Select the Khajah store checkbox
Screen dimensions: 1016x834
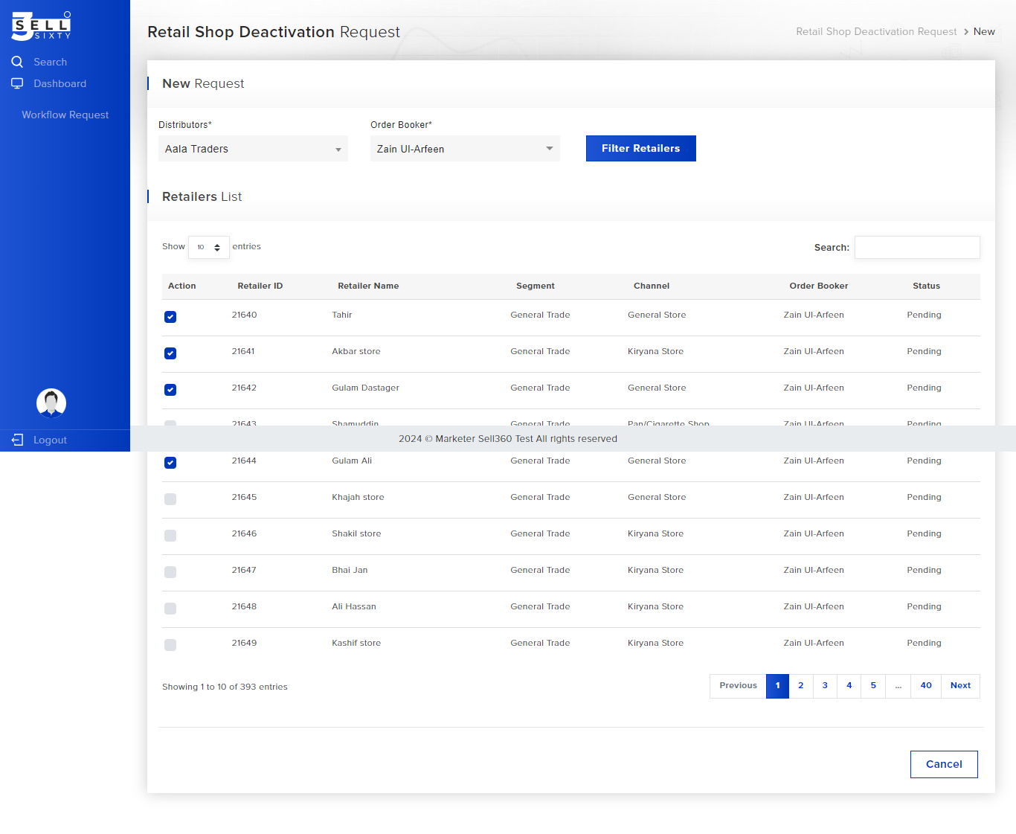(x=170, y=499)
